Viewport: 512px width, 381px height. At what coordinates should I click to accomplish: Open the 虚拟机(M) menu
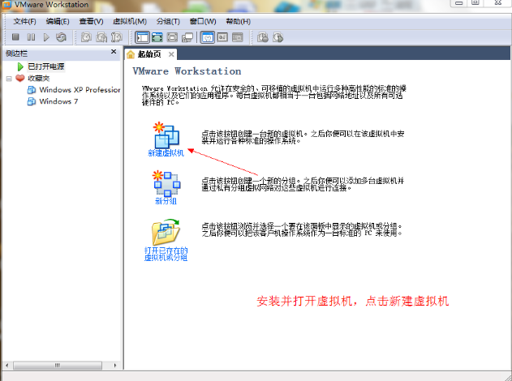pos(130,22)
